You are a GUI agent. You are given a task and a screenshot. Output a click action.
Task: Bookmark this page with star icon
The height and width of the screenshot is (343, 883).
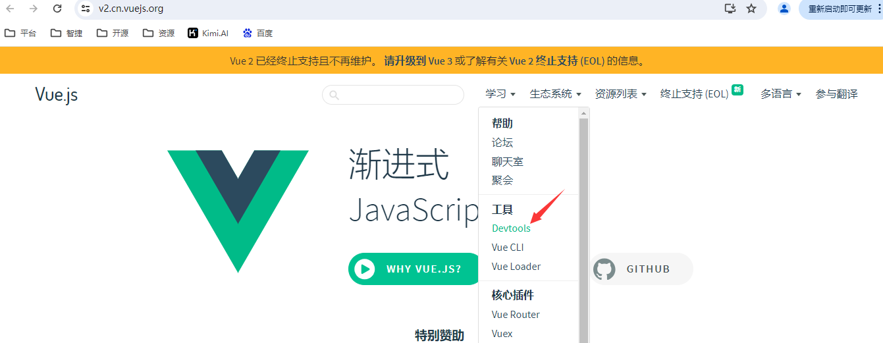point(751,9)
